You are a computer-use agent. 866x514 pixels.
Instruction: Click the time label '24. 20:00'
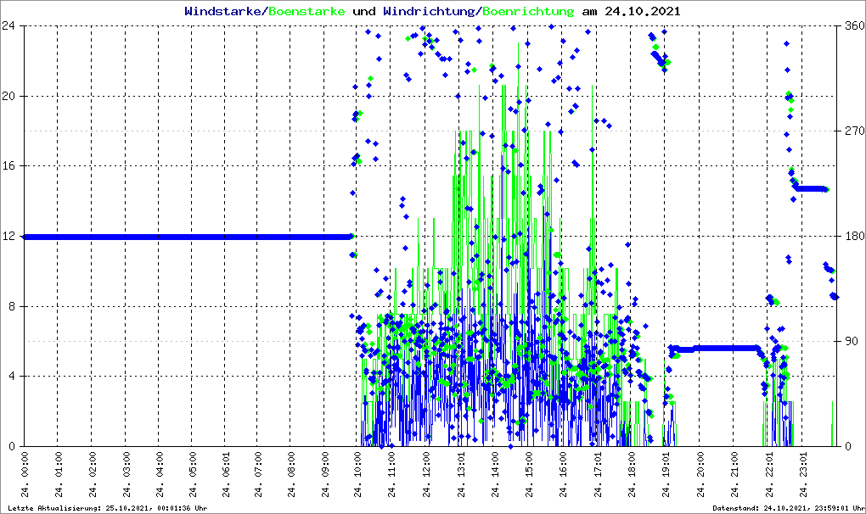pyautogui.click(x=700, y=475)
